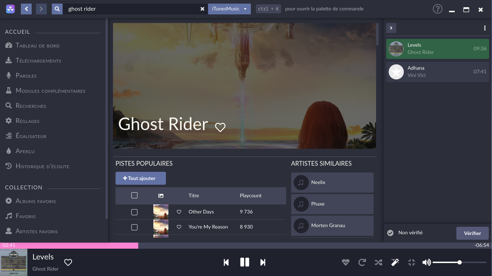Toggle shuffle mode in player bar

[x=378, y=262]
